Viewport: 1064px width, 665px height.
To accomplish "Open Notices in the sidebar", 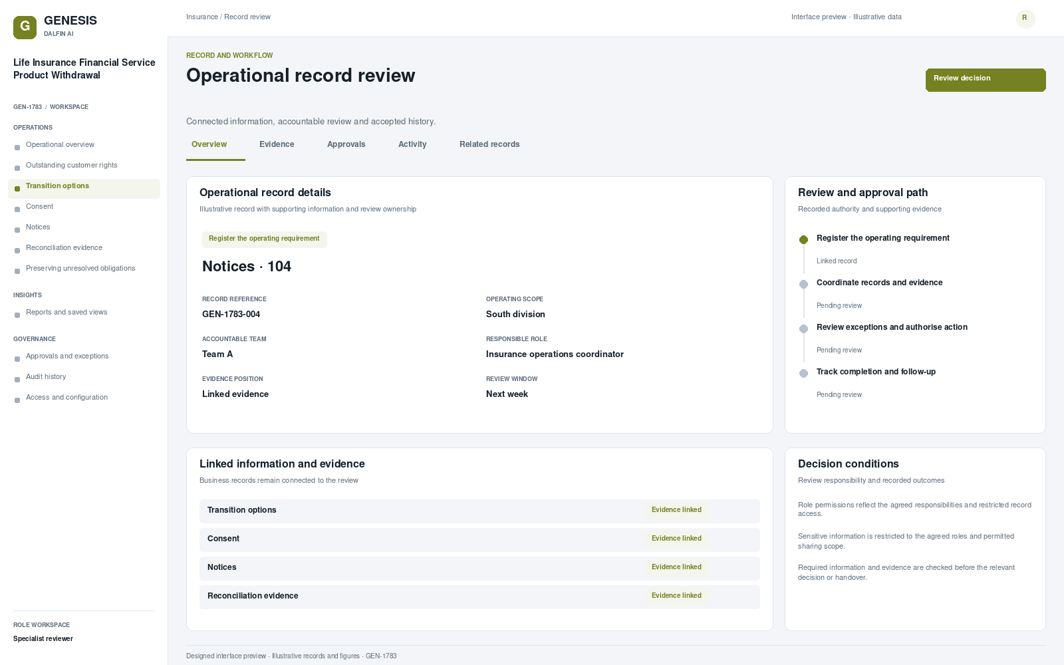I will (84, 227).
